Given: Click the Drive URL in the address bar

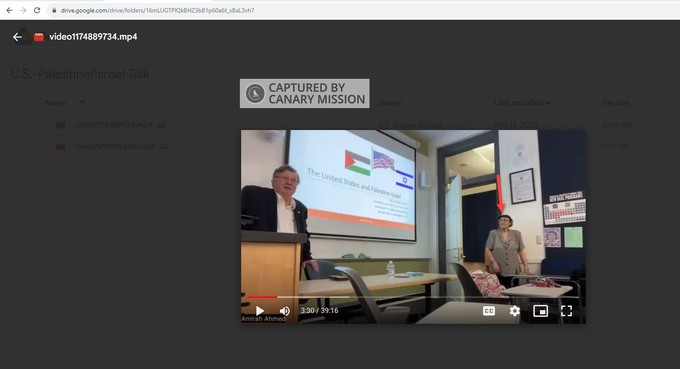Looking at the screenshot, I should pyautogui.click(x=157, y=10).
